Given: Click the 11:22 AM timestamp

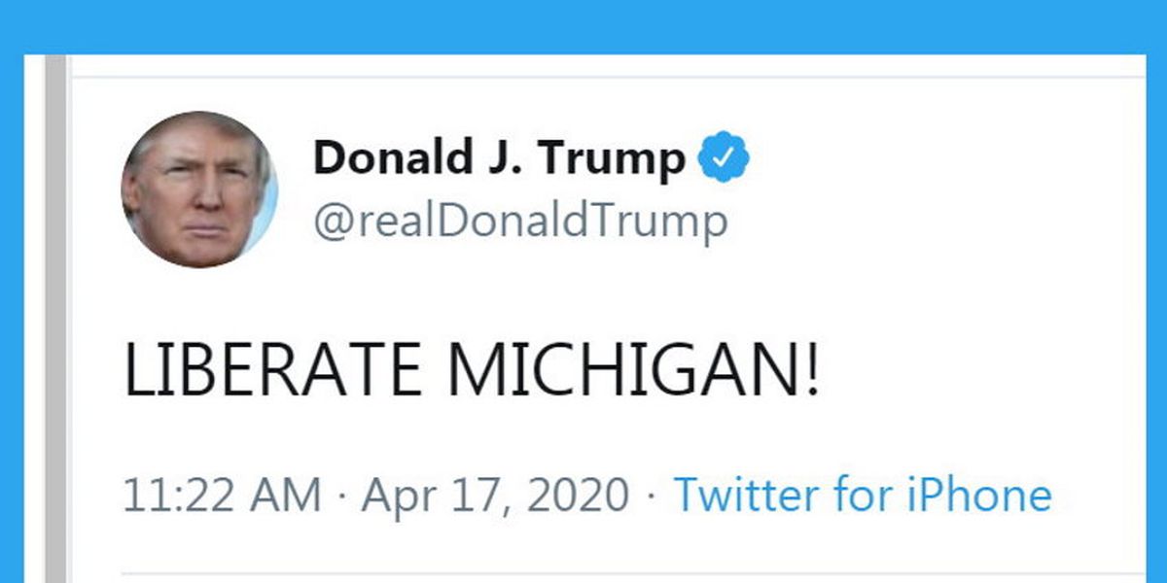Looking at the screenshot, I should pos(222,496).
